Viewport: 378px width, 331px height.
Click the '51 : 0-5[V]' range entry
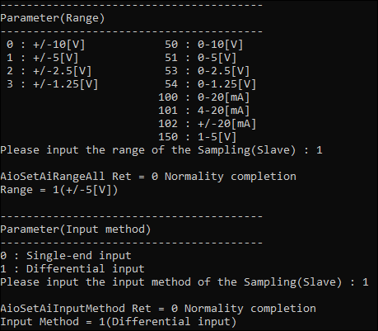pyautogui.click(x=201, y=58)
